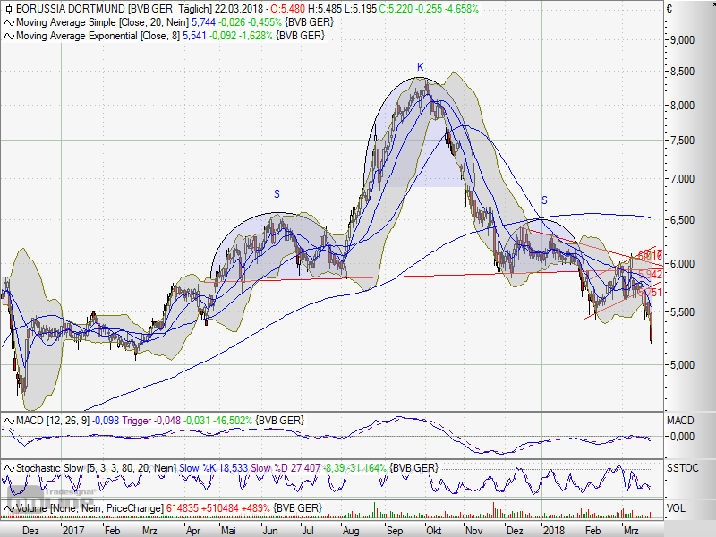
Task: Click the 7,000 price axis label
Action: [x=682, y=179]
